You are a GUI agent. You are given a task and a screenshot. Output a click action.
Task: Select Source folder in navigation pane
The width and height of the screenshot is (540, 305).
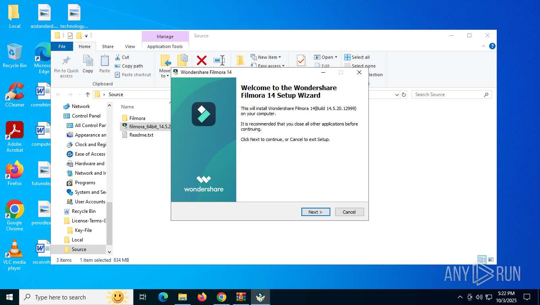79,249
